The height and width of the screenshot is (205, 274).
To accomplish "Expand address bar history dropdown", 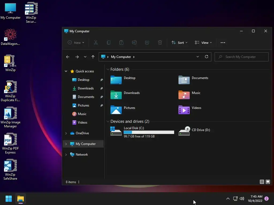I will [x=198, y=57].
